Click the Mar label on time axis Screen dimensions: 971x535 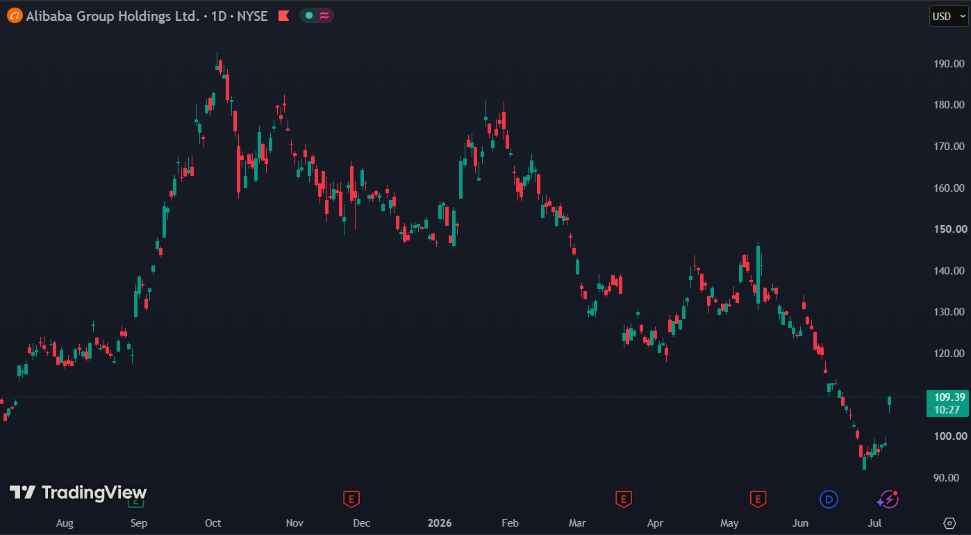click(x=577, y=523)
